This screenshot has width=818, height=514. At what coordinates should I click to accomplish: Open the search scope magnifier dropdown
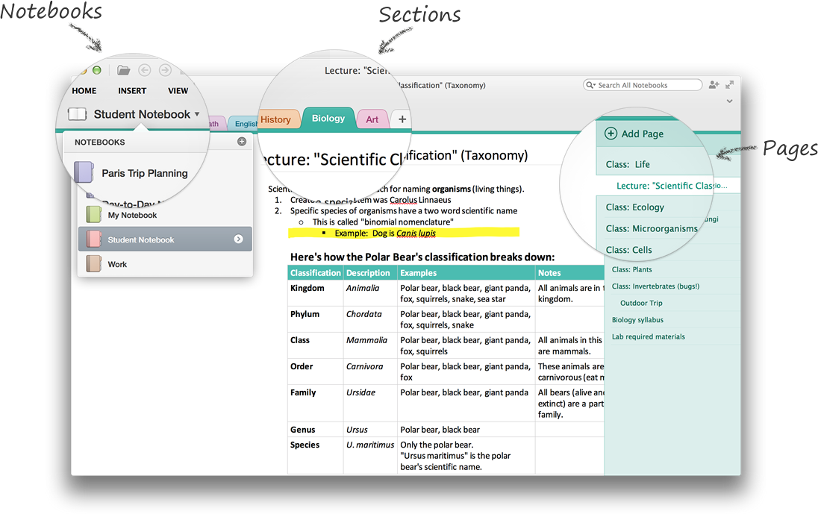pos(591,85)
